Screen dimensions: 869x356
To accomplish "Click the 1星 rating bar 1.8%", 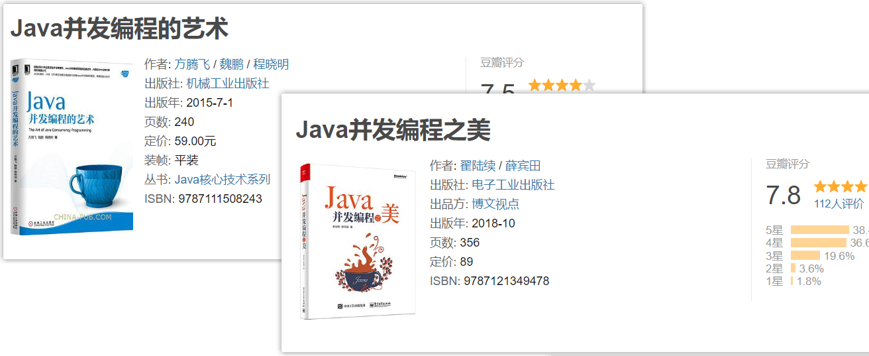I will (792, 281).
